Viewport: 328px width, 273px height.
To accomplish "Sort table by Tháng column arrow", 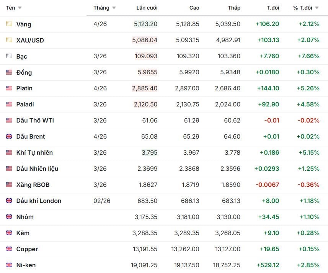I will [114, 8].
